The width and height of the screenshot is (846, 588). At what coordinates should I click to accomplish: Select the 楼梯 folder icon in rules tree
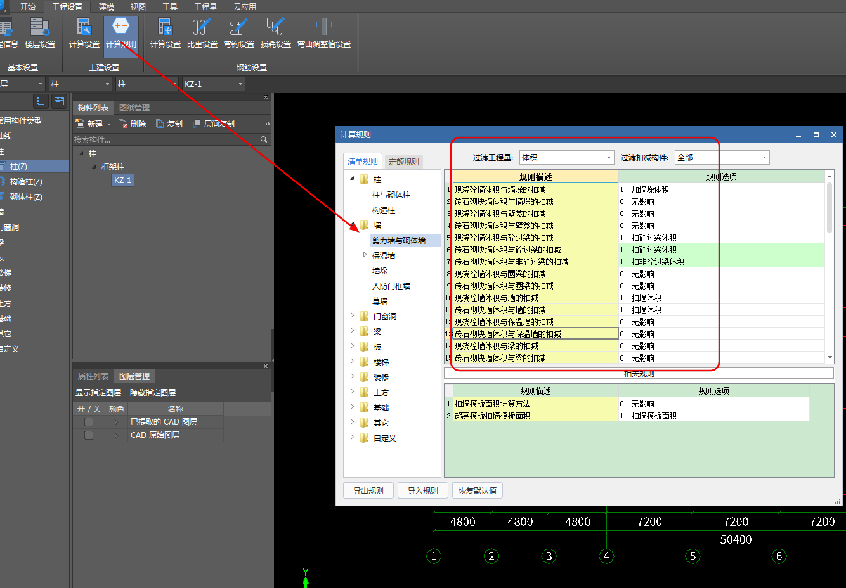click(x=365, y=362)
